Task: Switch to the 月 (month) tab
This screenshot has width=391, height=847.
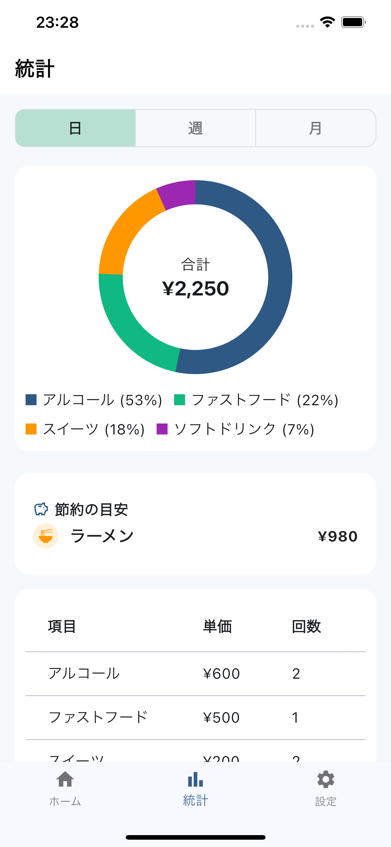Action: point(315,128)
